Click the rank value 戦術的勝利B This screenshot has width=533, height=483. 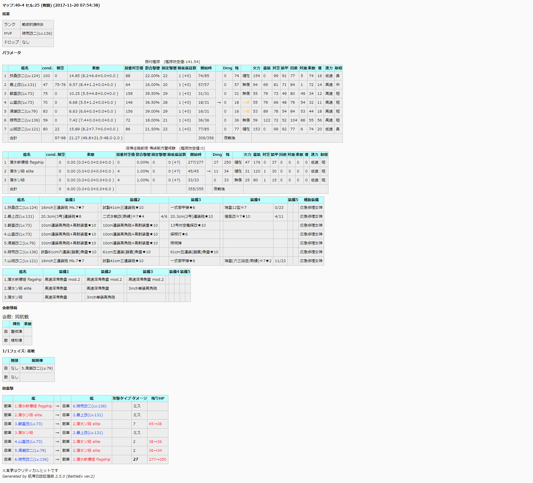tap(33, 25)
